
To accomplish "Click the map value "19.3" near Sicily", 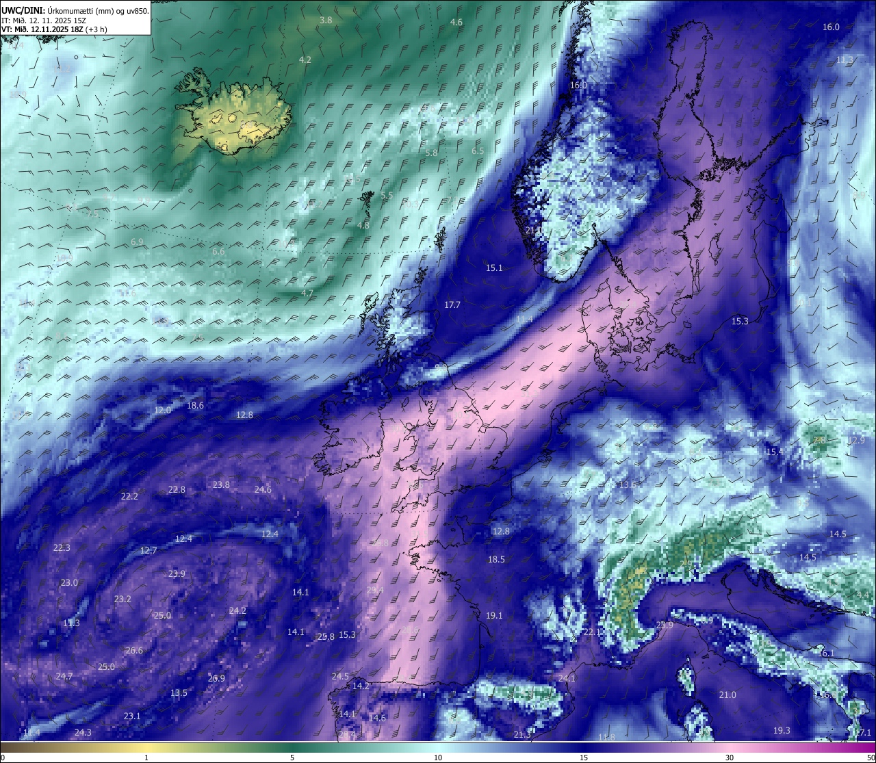I will (782, 731).
